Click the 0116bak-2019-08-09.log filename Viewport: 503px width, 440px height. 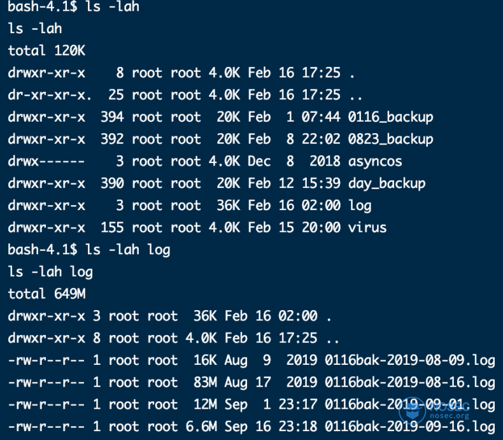410,360
